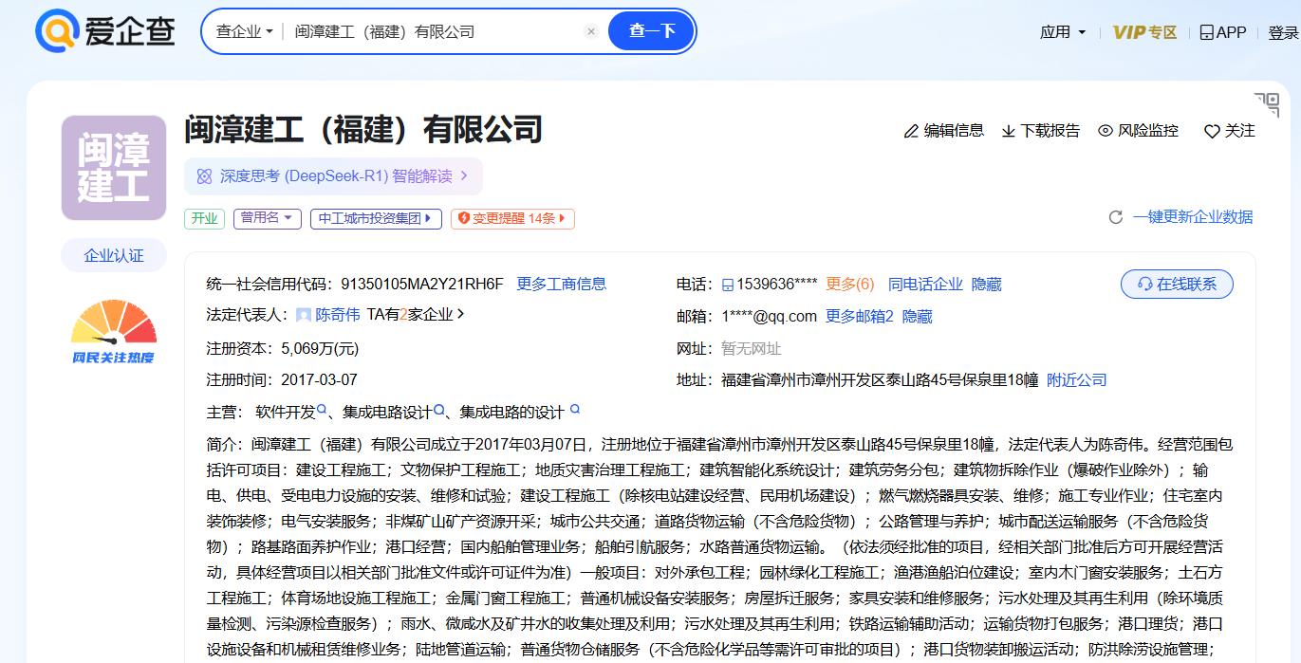Refresh using 一键更新企业数据
The height and width of the screenshot is (663, 1301).
pos(1181,217)
